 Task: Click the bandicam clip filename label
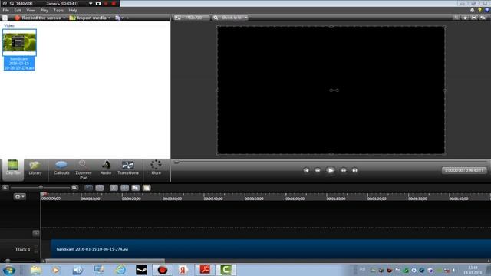tap(19, 63)
